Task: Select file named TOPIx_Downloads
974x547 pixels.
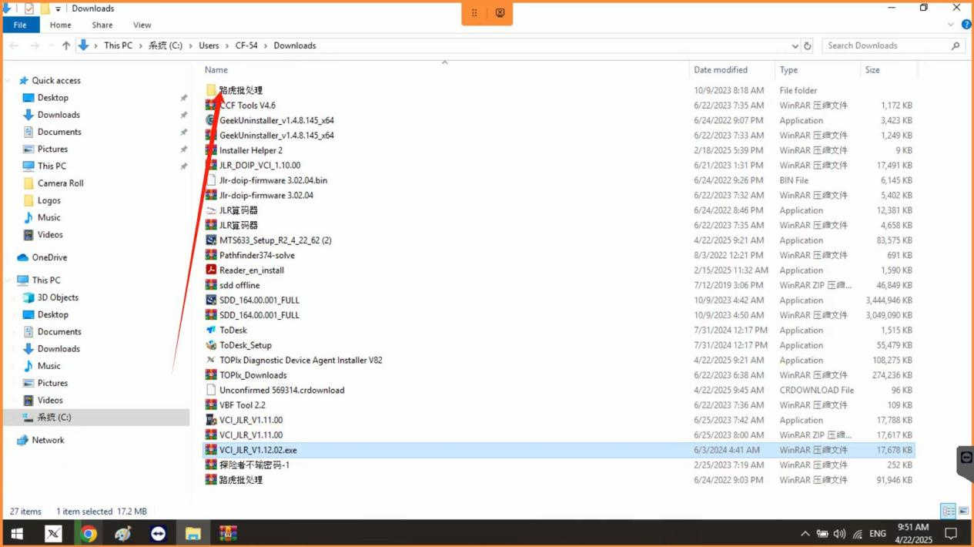Action: click(x=253, y=375)
